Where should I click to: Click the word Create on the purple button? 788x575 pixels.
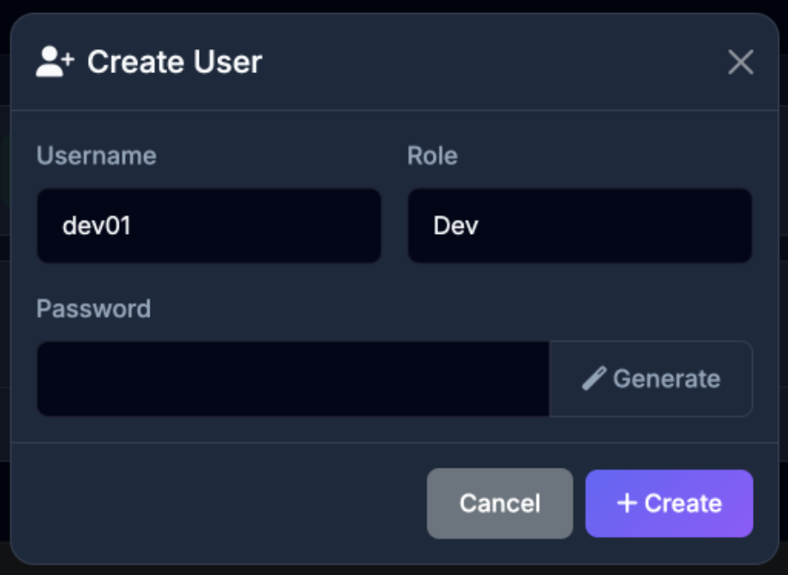tap(683, 503)
